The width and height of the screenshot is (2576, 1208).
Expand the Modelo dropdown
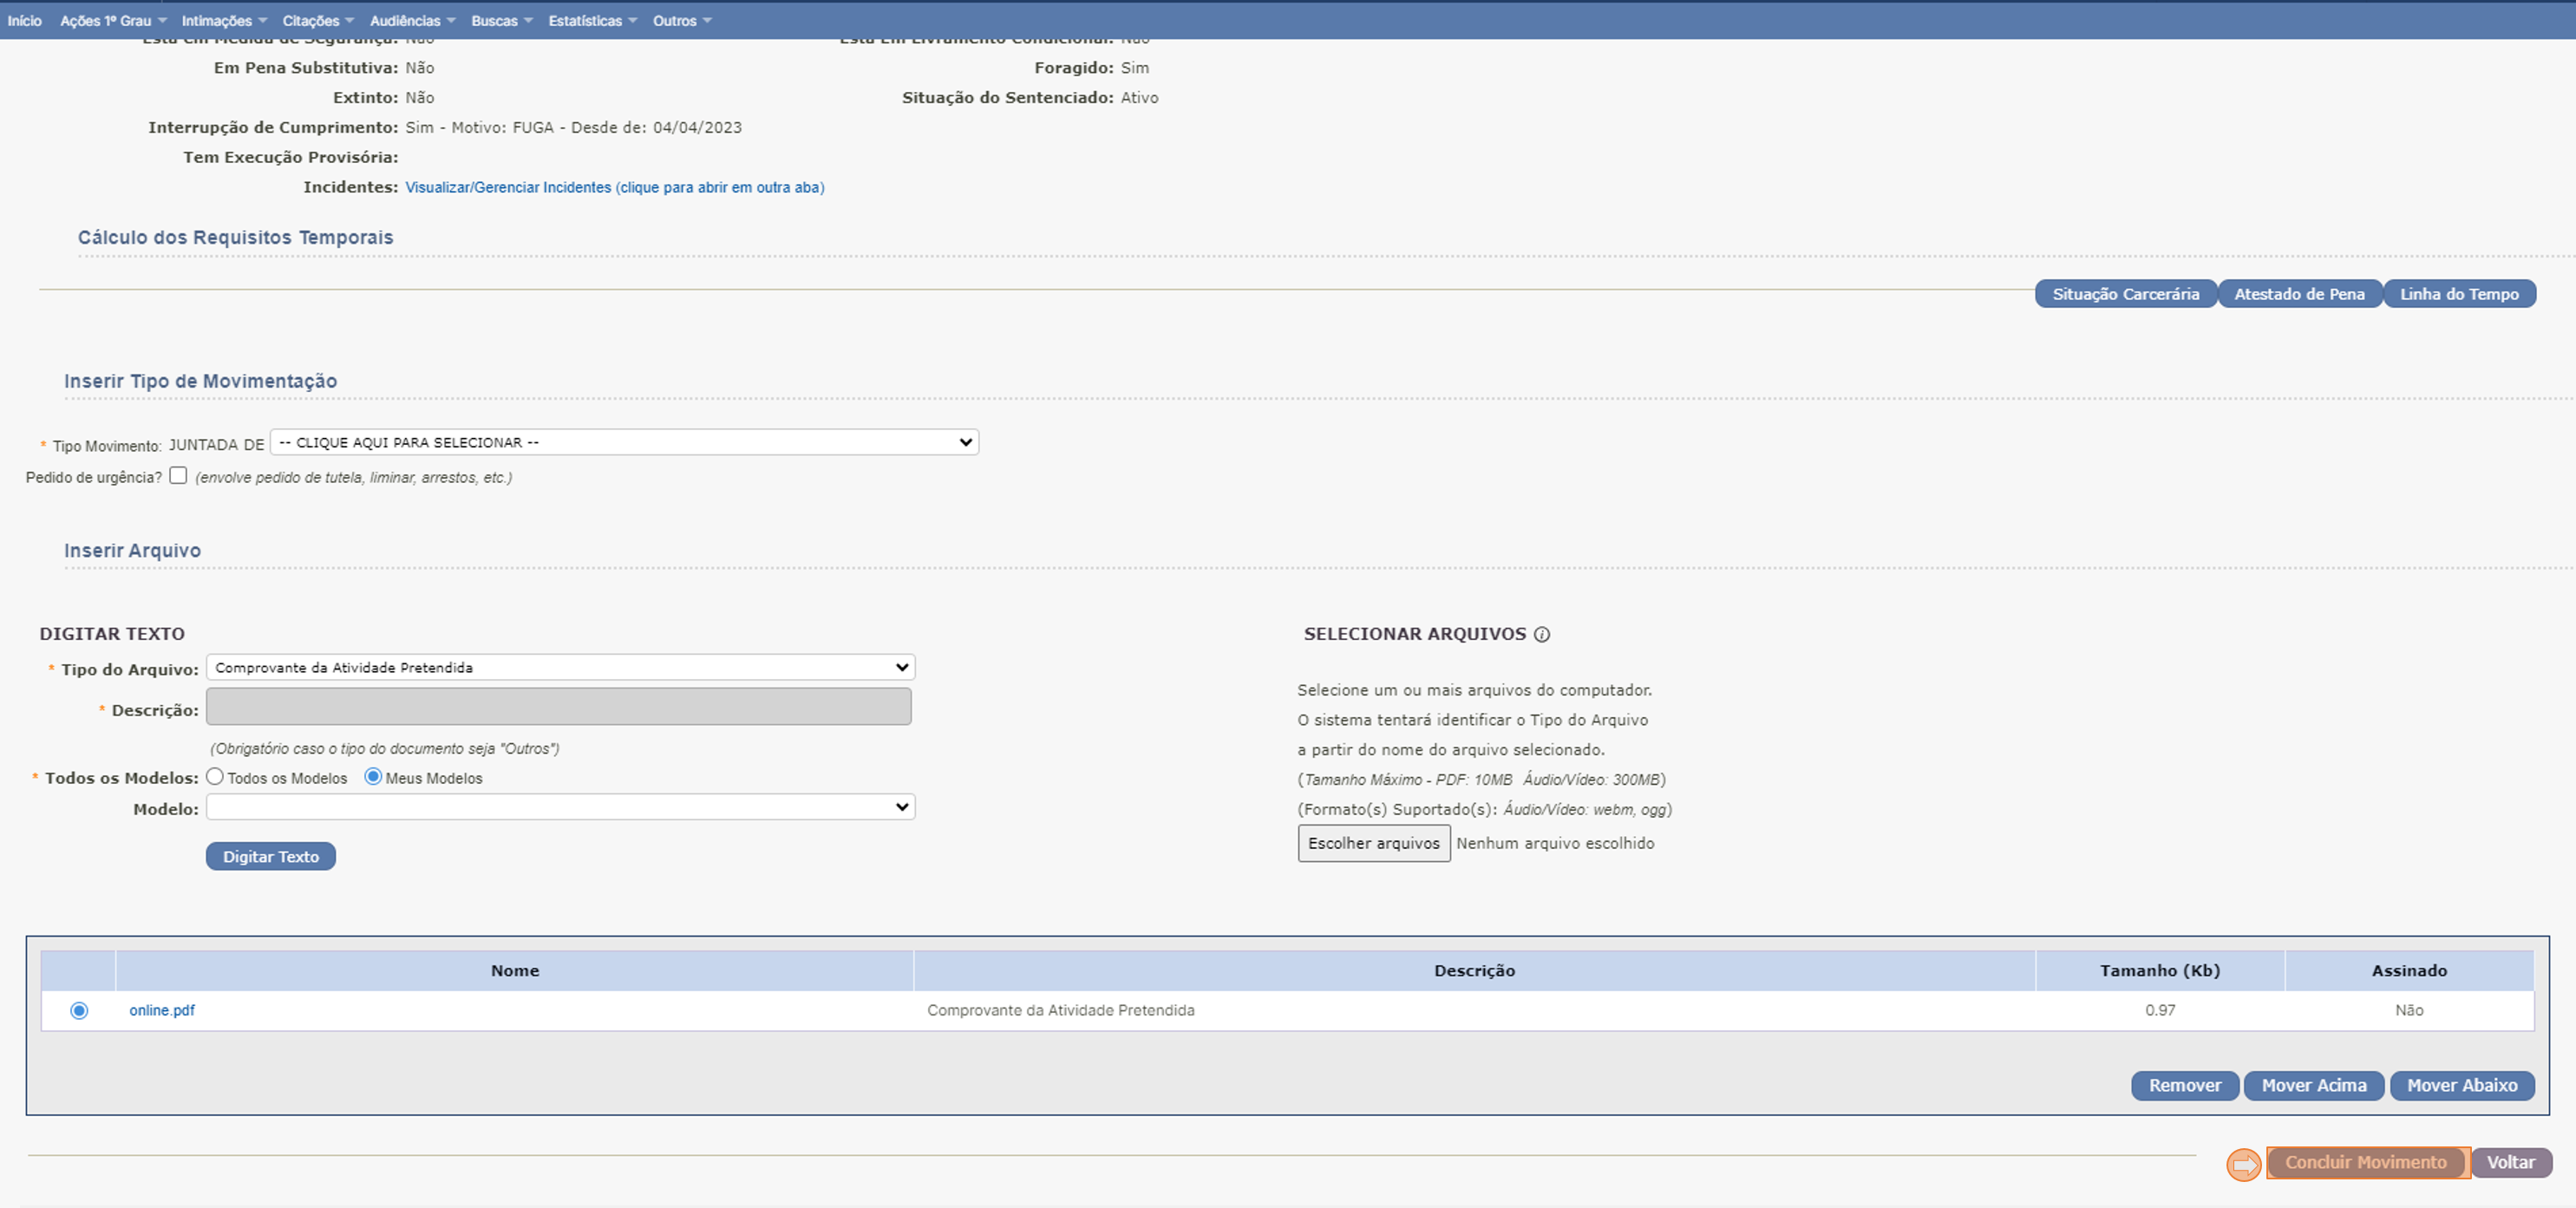tap(560, 806)
